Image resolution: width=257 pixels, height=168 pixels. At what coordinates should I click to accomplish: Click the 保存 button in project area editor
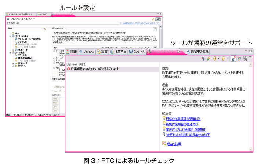158,19
